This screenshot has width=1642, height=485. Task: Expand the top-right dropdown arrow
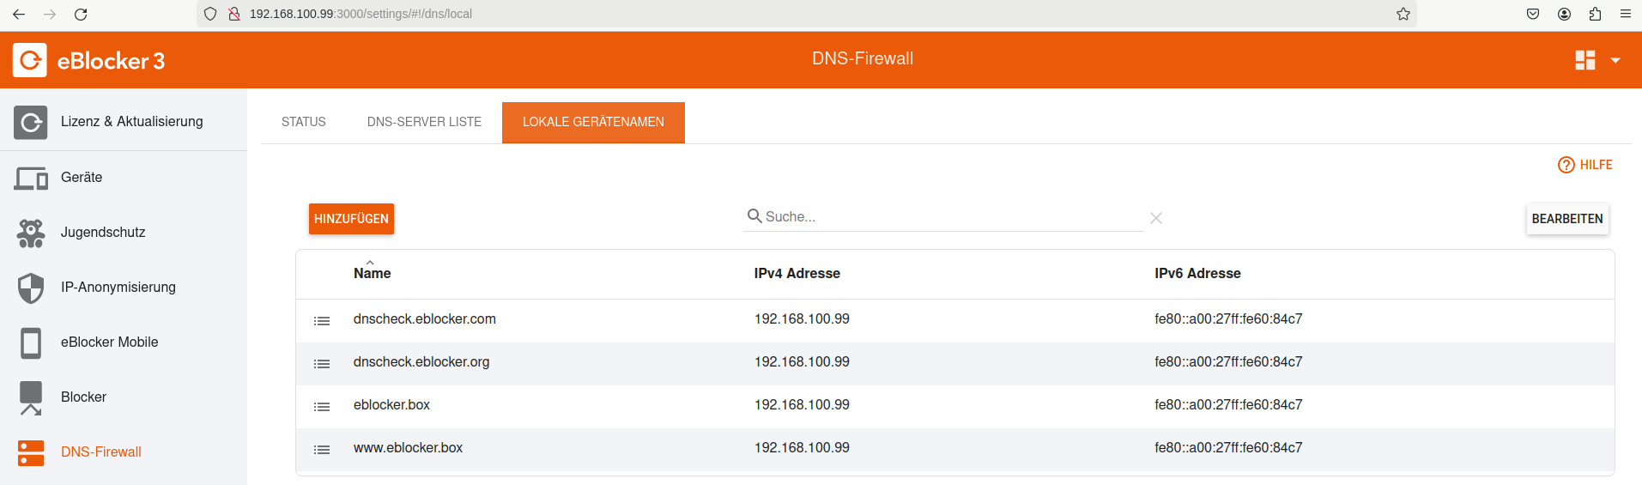[x=1615, y=60]
